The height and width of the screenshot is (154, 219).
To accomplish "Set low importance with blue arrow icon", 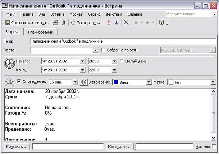I will pos(116,23).
